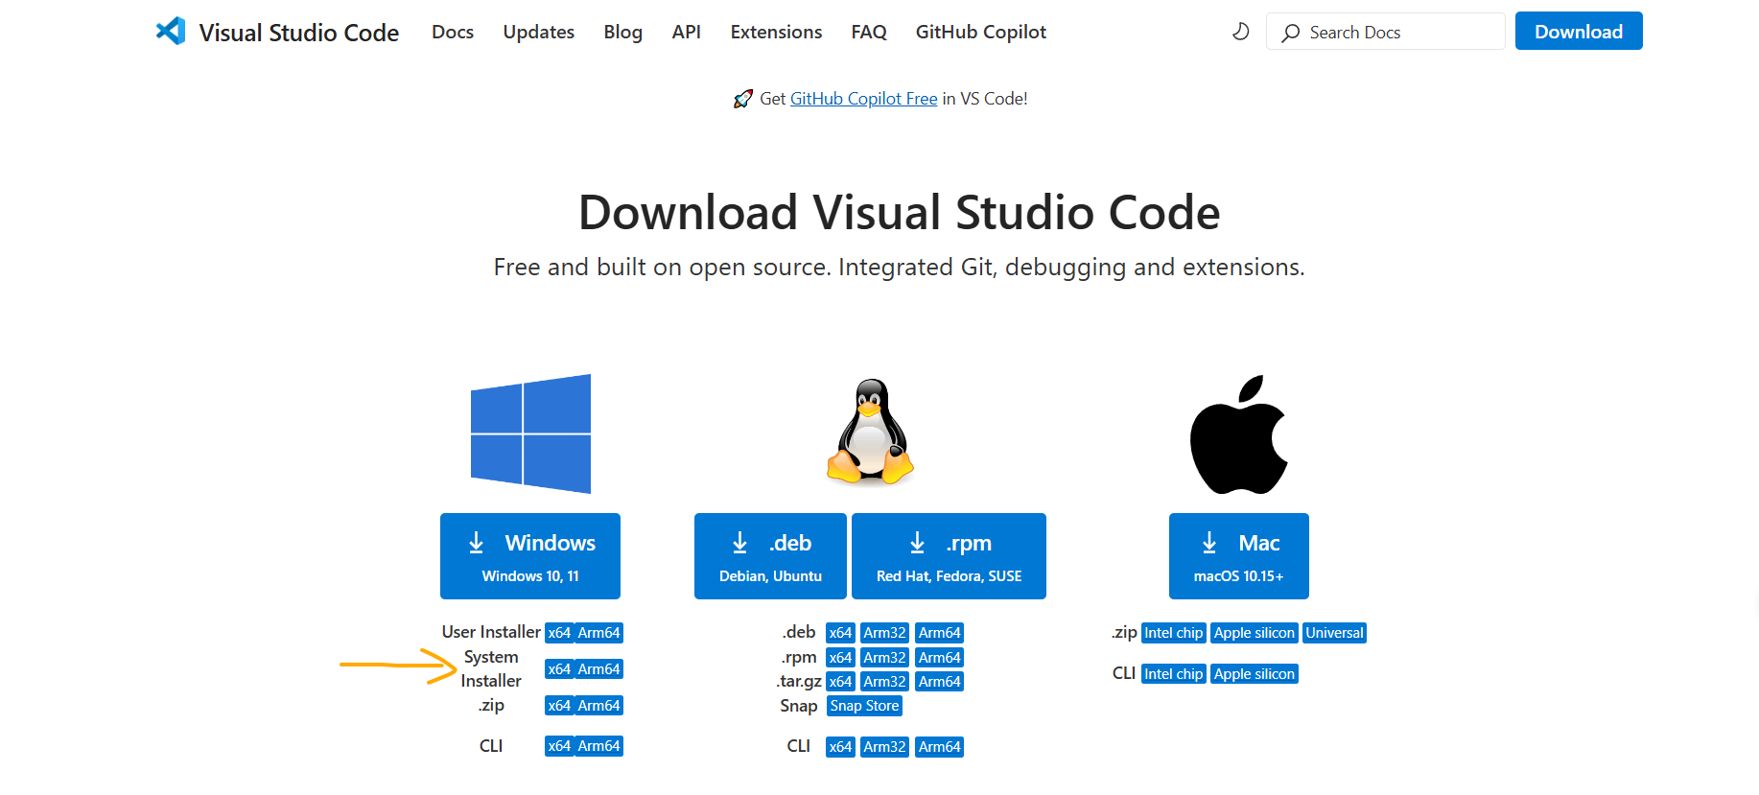Click the .deb Debian, Ubuntu download button
Screen dimensions: 1759x795
(770, 556)
